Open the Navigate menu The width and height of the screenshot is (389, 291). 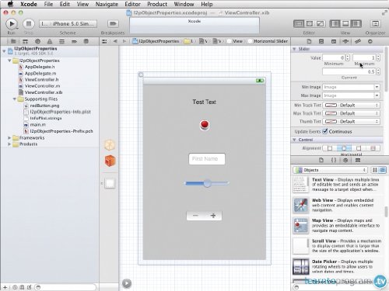click(x=107, y=4)
